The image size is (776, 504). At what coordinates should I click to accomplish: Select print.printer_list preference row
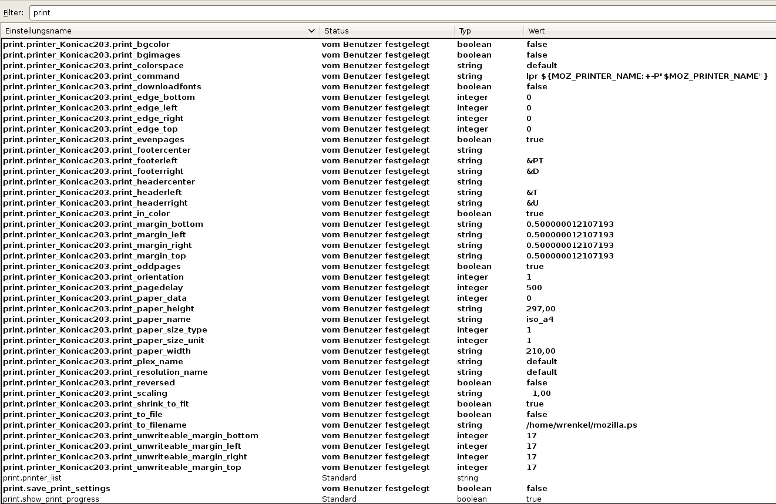pyautogui.click(x=32, y=478)
